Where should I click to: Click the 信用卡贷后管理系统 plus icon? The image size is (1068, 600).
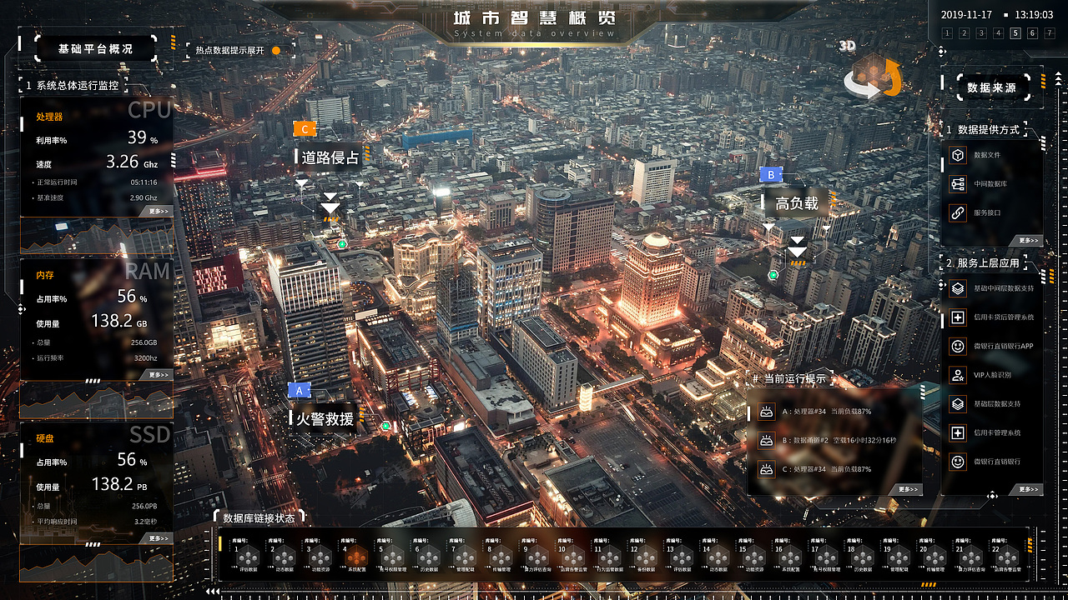958,317
